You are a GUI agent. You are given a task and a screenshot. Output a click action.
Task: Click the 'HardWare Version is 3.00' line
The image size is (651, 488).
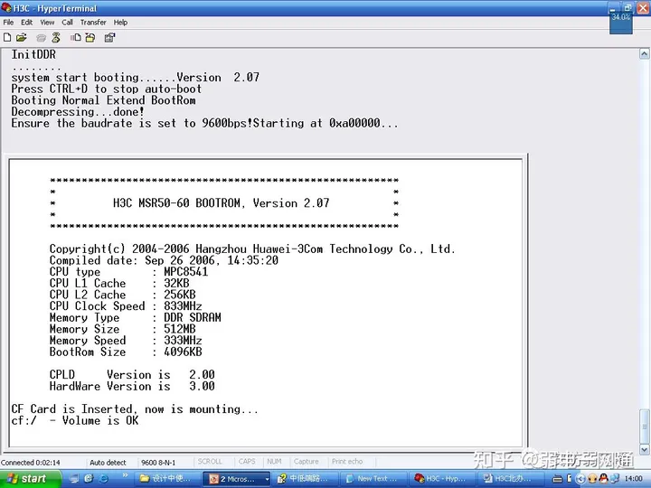[x=132, y=387]
